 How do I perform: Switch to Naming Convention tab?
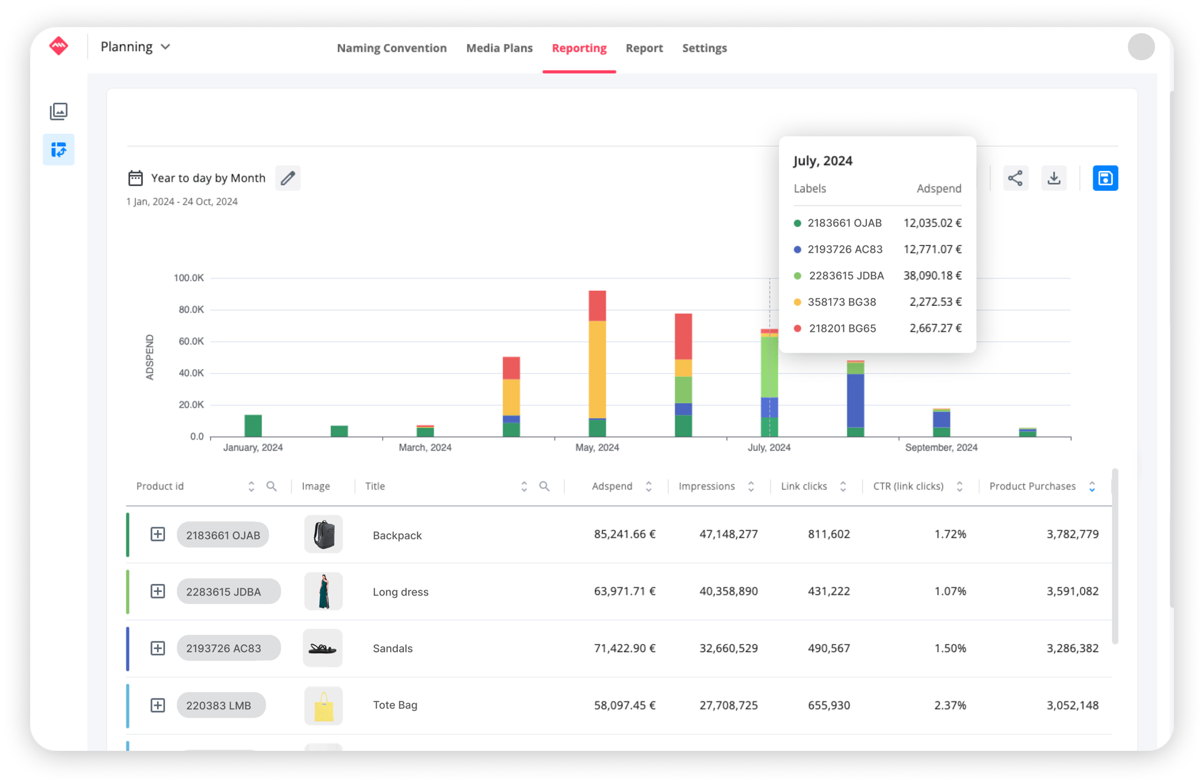coord(391,48)
